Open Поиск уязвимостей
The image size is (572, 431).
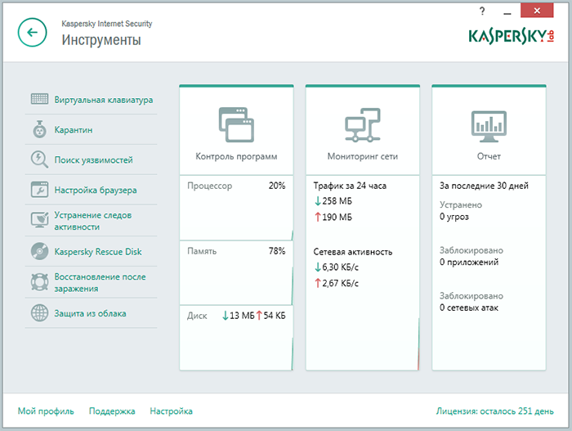point(93,160)
